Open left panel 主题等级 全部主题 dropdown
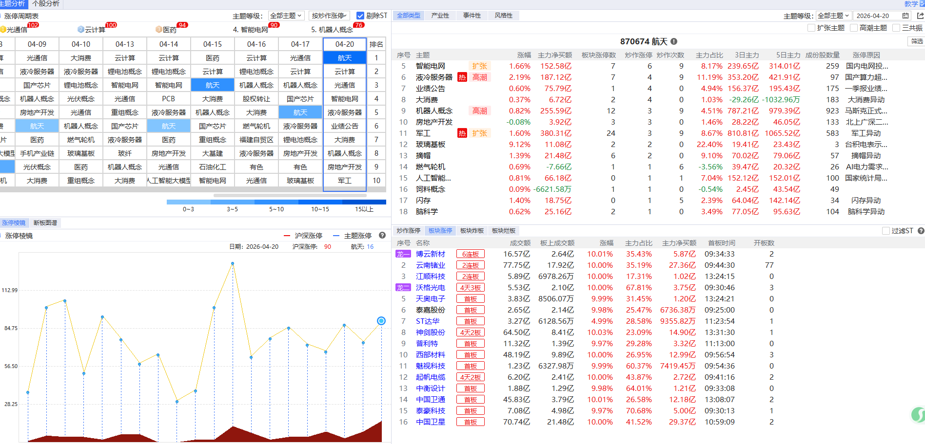925x444 pixels. [286, 16]
